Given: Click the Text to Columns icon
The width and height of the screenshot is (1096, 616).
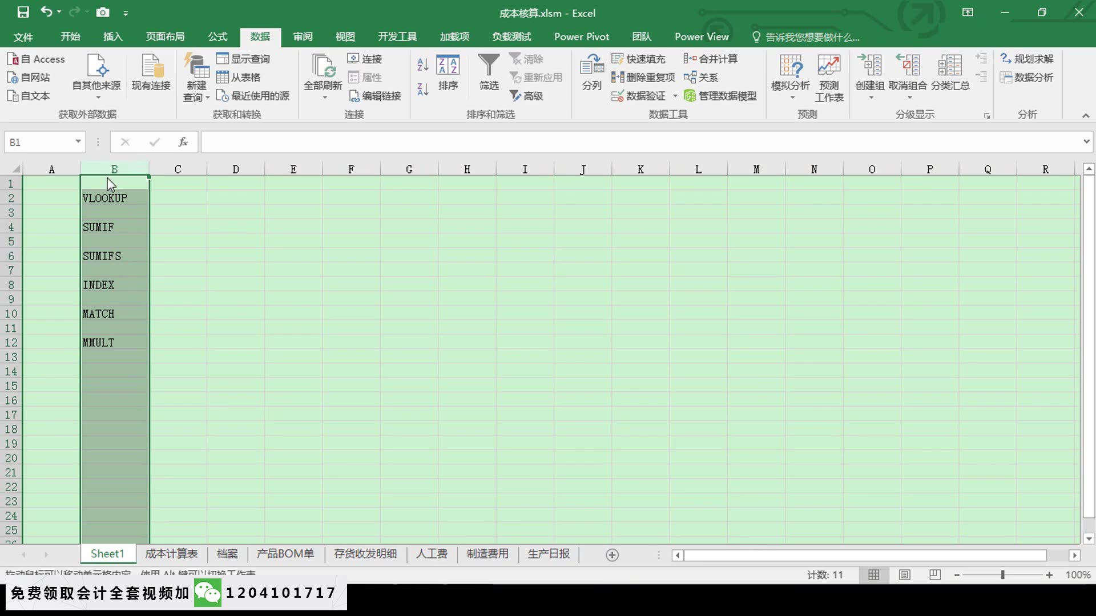Looking at the screenshot, I should tap(592, 66).
